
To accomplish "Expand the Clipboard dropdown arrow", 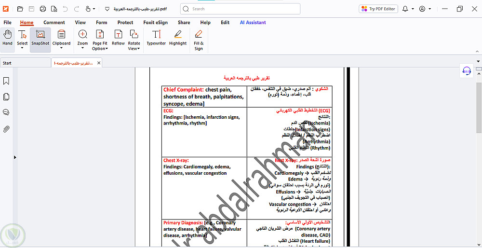I will click(62, 48).
